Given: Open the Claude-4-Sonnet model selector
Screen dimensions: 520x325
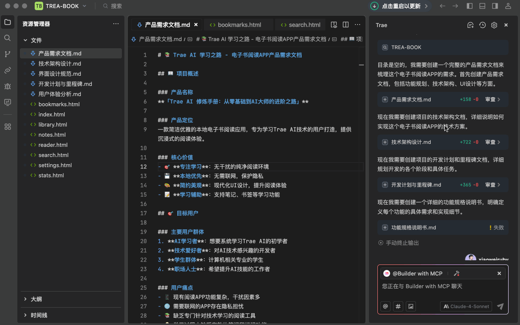Looking at the screenshot, I should pos(466,306).
